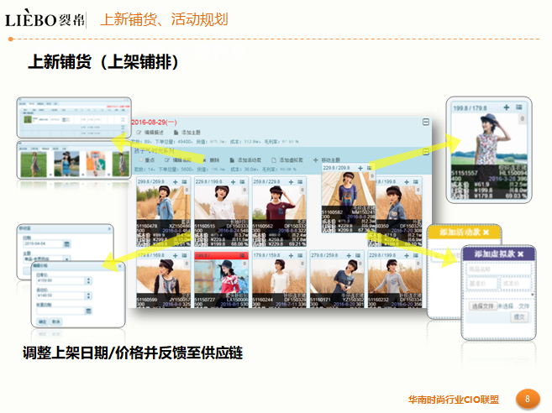This screenshot has height=413, width=552.
Task: Open list menu on red 199.8 card
Action: coord(242,255)
